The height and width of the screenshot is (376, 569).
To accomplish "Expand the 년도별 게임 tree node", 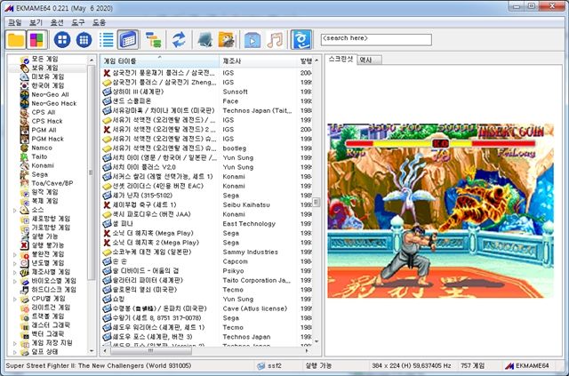I will [15, 263].
